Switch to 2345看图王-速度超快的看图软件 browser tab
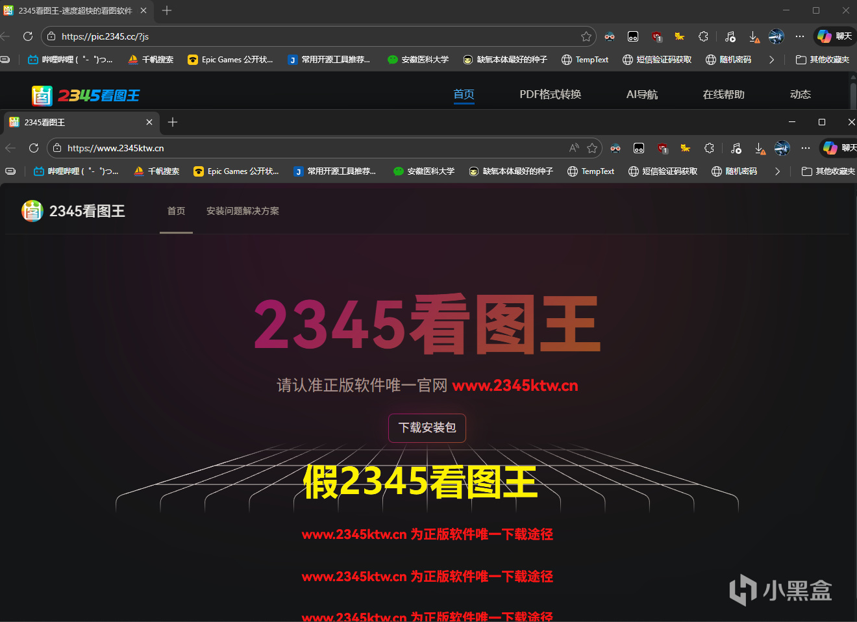 tap(75, 10)
